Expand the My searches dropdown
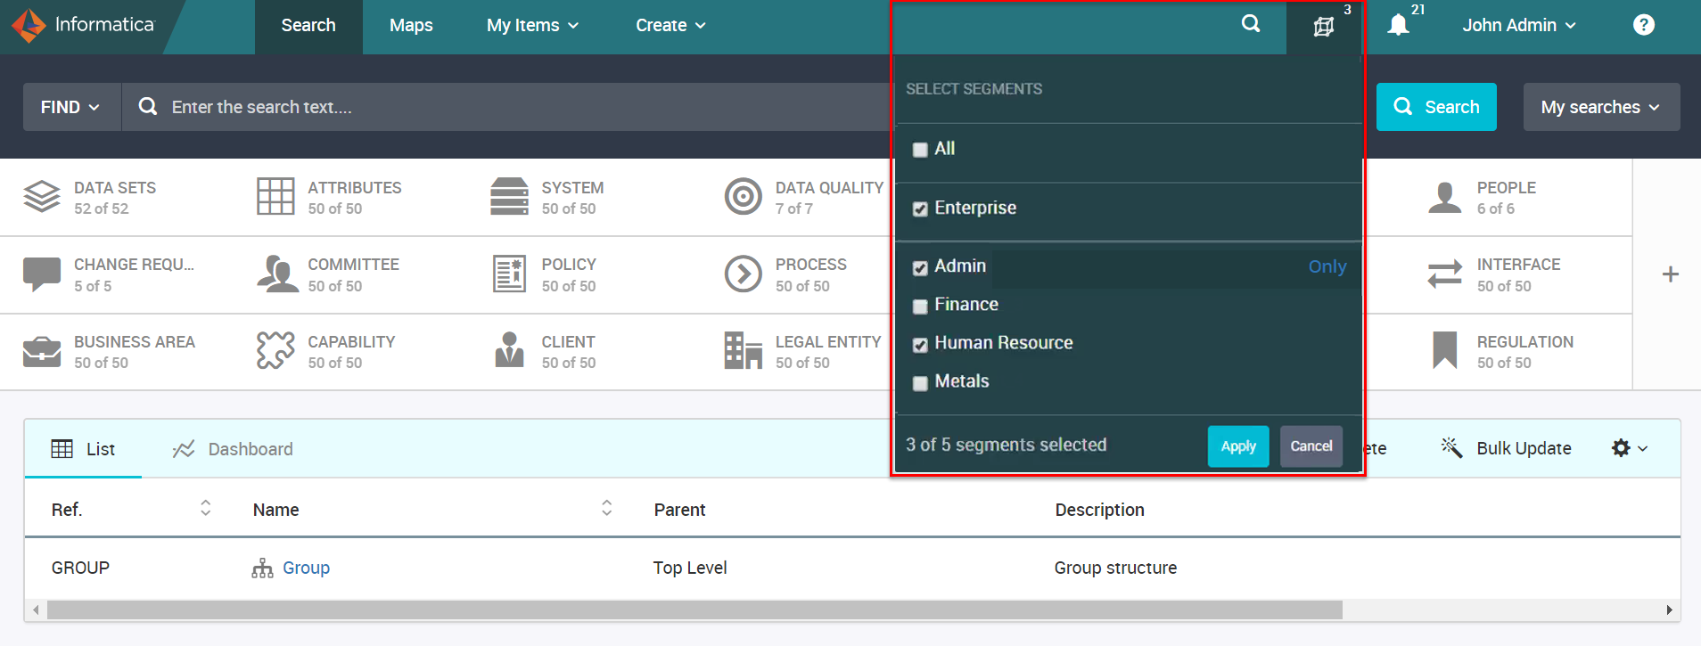Screen dimensions: 1701x646 click(1601, 107)
